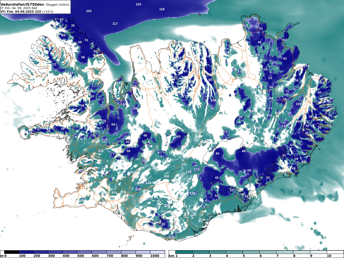Screen dimensions: 344x258
Task: Click the 'Skyggni (m/km)' label in header
Action: point(58,5)
